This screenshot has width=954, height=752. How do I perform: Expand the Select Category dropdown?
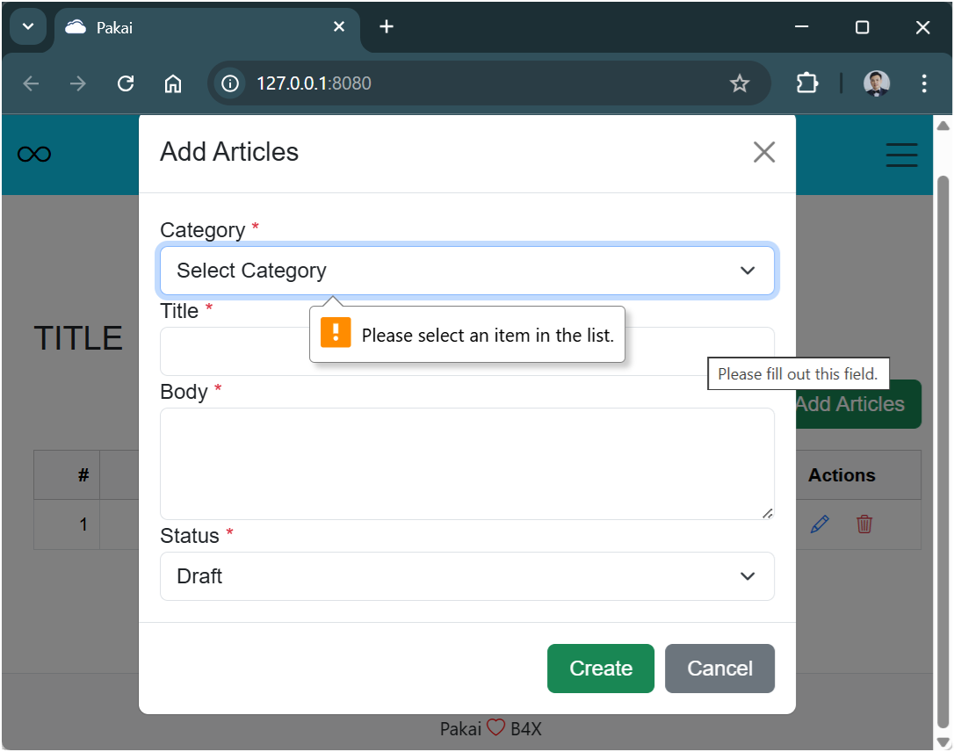point(466,271)
